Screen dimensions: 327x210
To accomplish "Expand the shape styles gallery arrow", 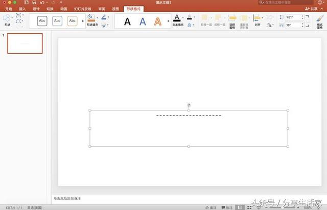I will click(x=81, y=21).
